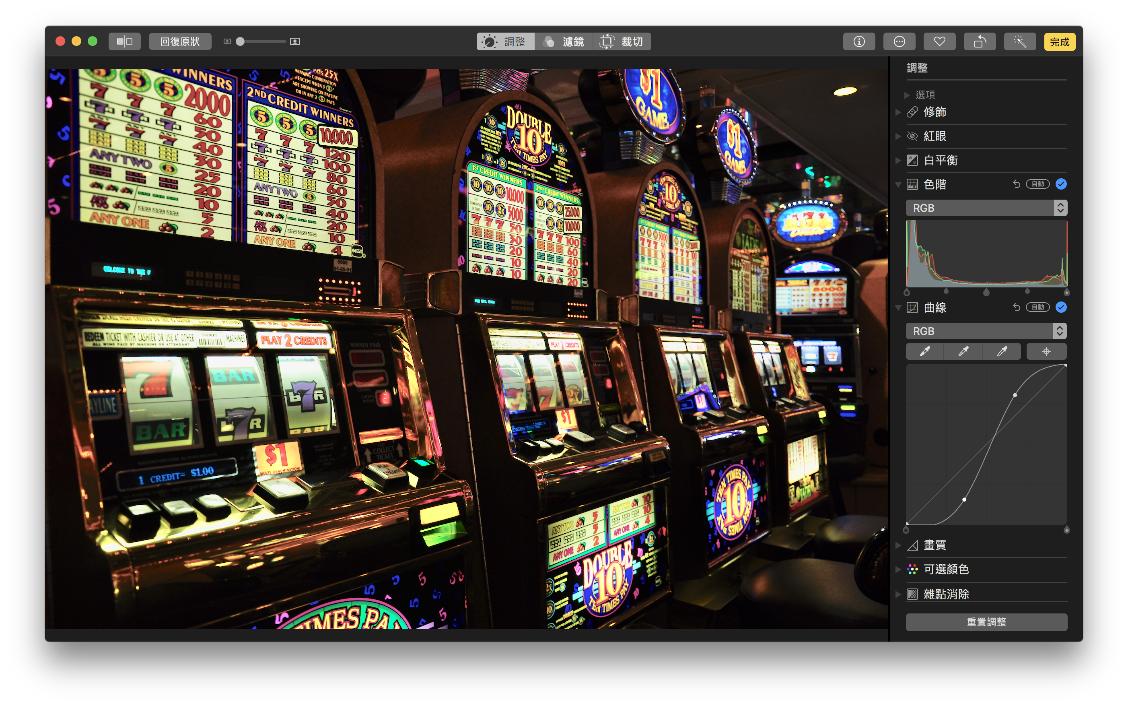
Task: Click the 修飾 retouch bandage icon
Action: 912,112
